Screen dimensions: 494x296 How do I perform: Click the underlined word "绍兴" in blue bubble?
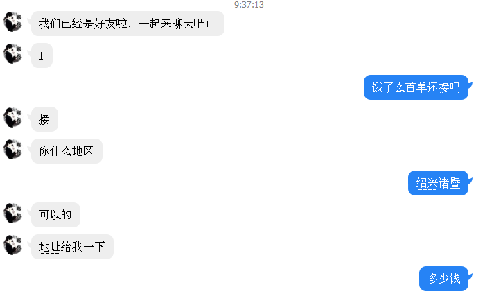[427, 183]
